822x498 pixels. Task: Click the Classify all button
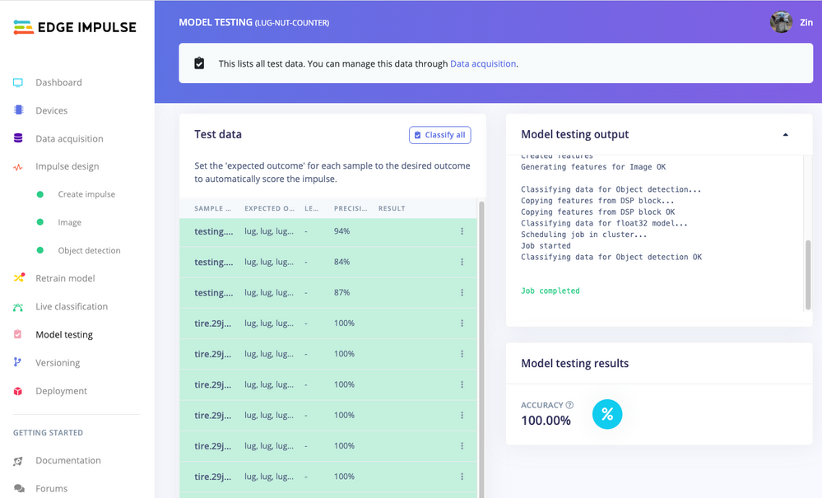(x=440, y=135)
